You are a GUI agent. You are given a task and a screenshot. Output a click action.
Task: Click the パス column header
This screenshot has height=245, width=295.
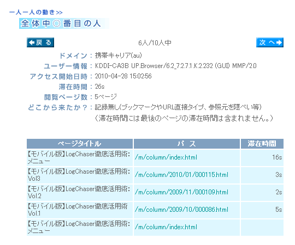click(187, 144)
